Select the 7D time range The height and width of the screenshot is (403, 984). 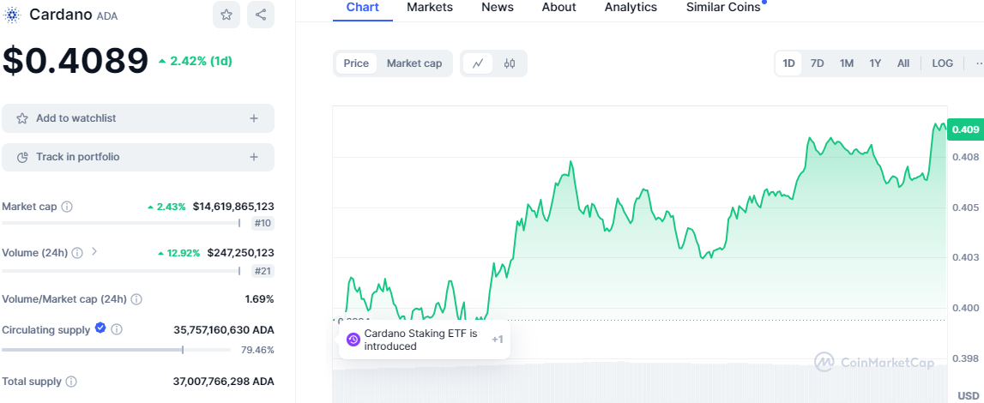pos(817,63)
